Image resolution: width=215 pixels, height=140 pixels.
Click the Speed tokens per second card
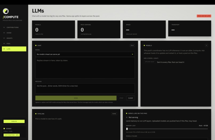(x=144, y=29)
